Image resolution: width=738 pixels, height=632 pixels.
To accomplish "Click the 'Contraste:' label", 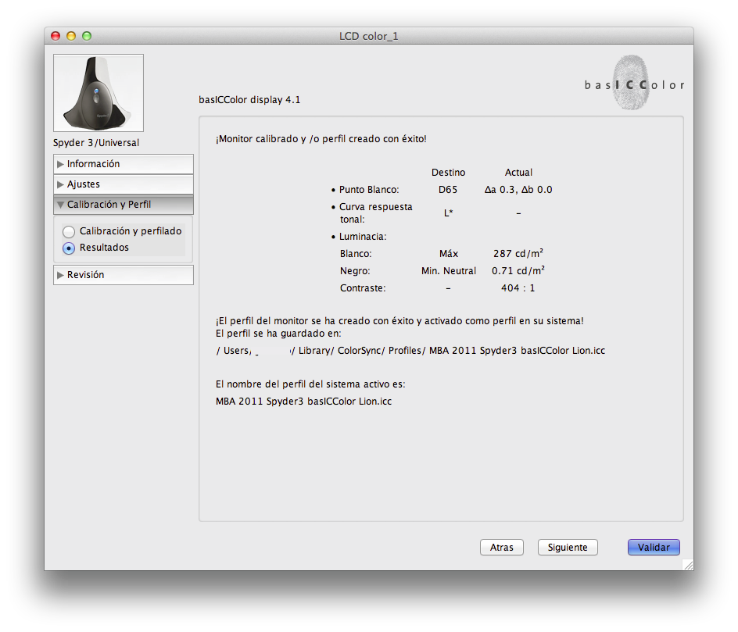I will [x=363, y=288].
